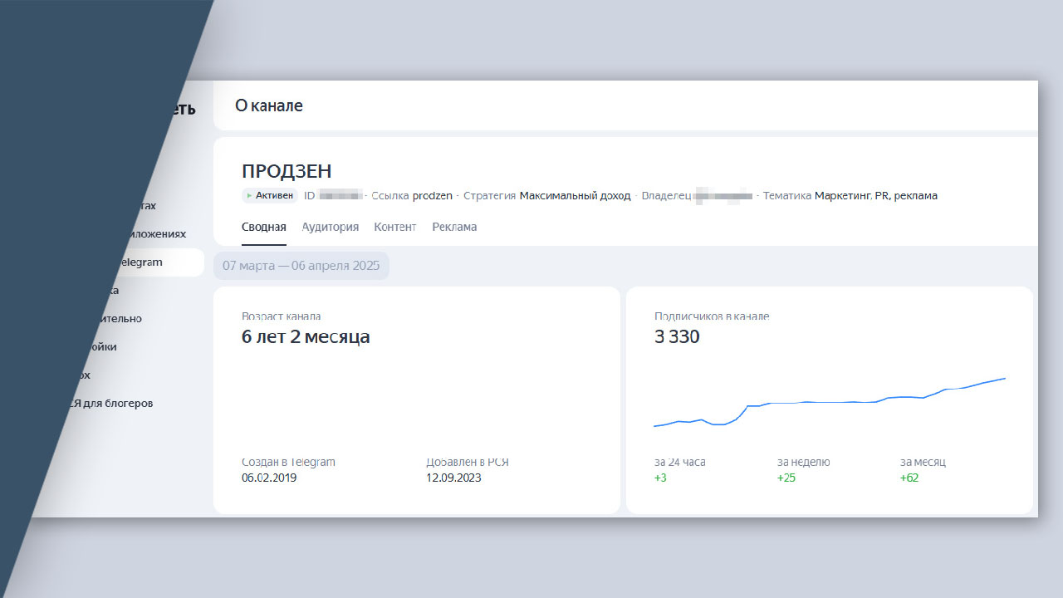Click the subscribers line chart
The image size is (1063, 598).
[830, 403]
